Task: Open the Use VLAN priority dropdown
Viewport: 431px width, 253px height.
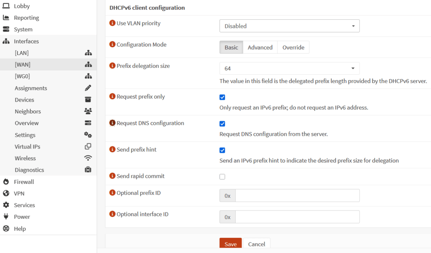Action: [x=289, y=26]
